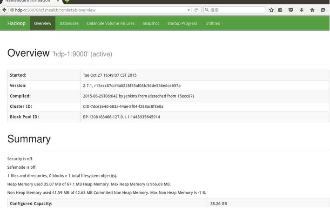
Task: Click the search magnifier icon
Action: (207, 10)
